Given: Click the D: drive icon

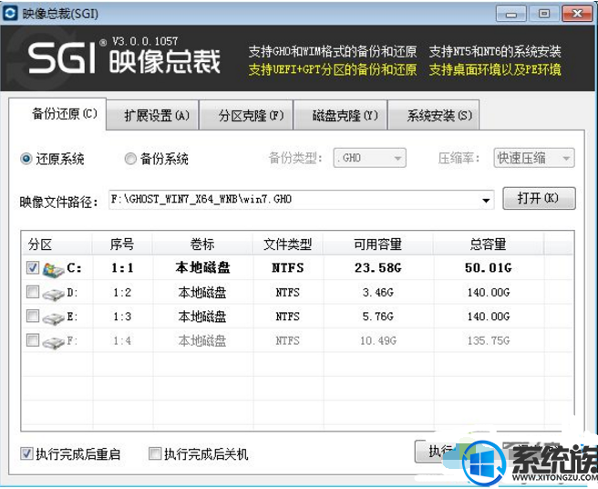Looking at the screenshot, I should click(53, 294).
